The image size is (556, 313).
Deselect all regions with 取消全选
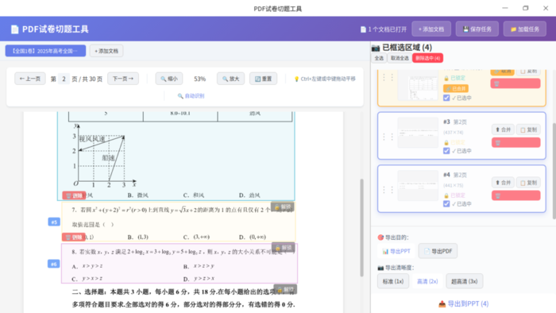pyautogui.click(x=400, y=58)
